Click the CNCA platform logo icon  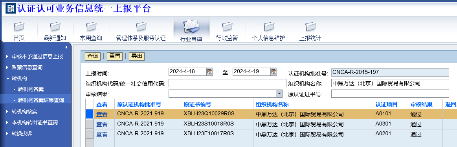click(11, 9)
